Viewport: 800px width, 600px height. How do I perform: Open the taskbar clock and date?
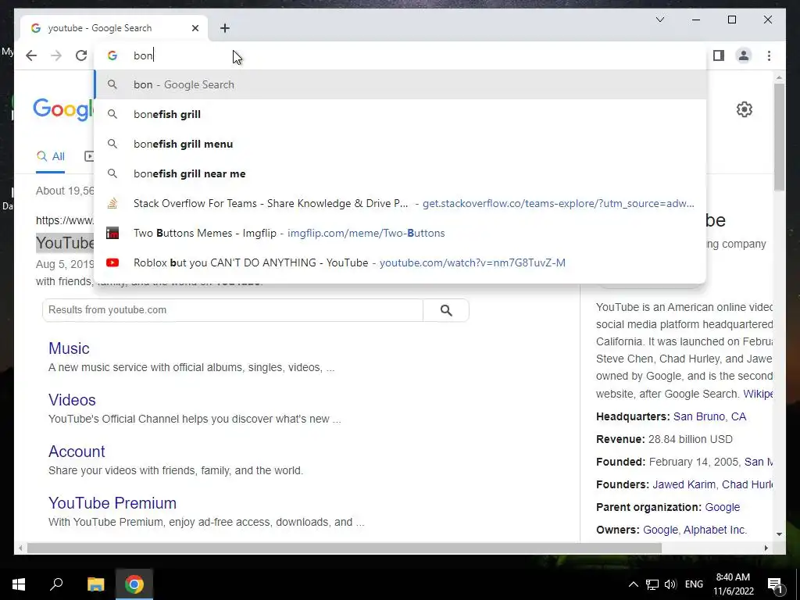pos(733,584)
